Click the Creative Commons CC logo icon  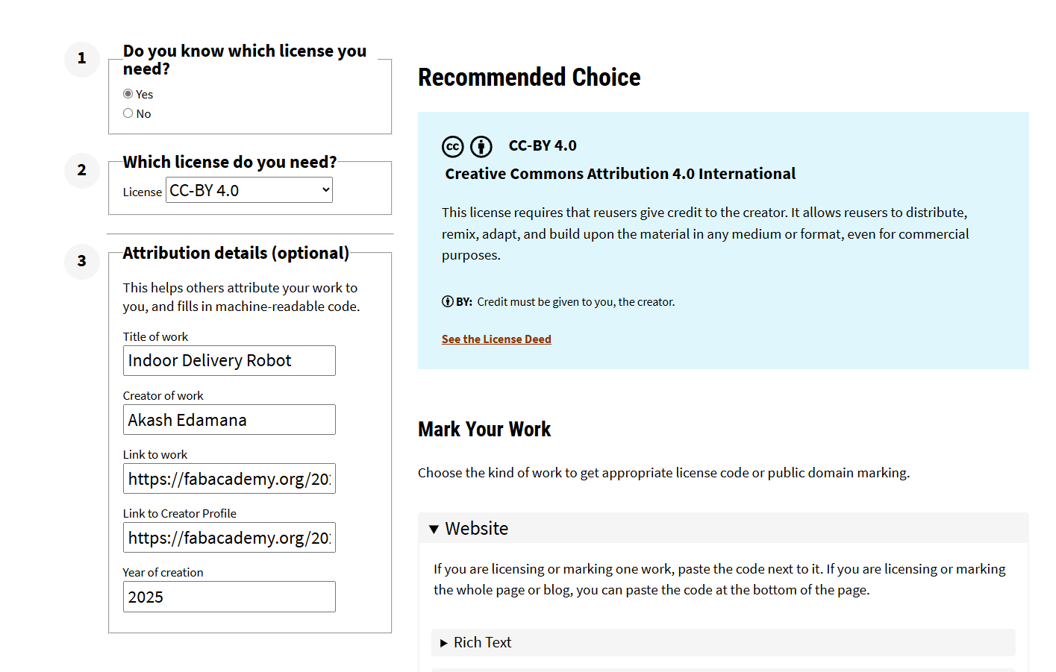(453, 147)
